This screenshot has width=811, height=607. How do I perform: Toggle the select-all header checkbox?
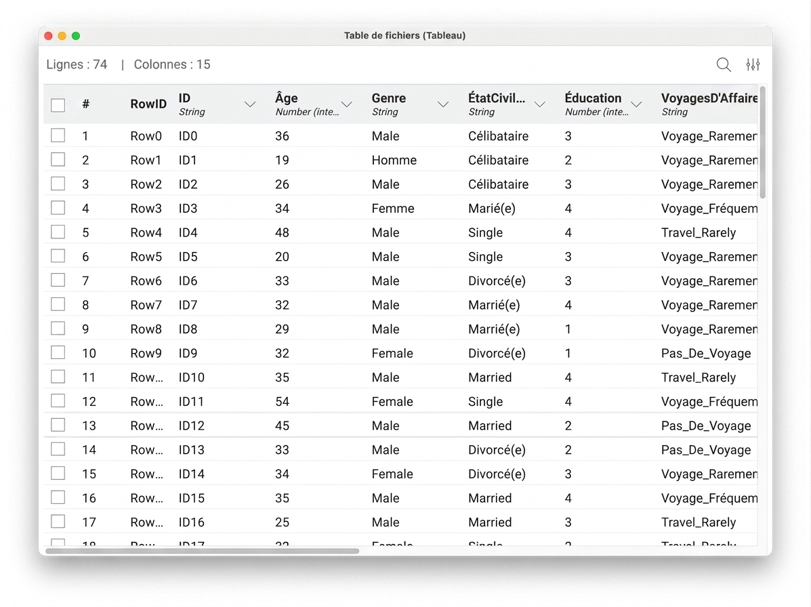58,105
